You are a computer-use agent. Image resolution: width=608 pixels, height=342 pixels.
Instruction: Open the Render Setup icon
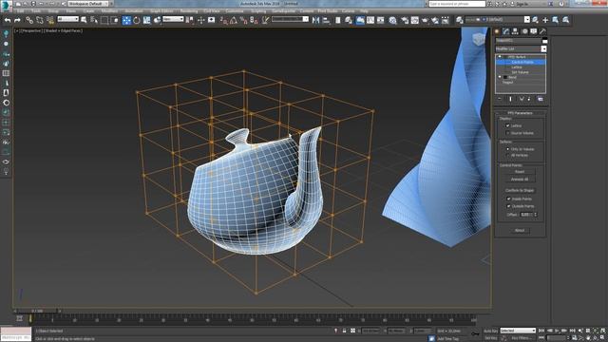(405, 20)
